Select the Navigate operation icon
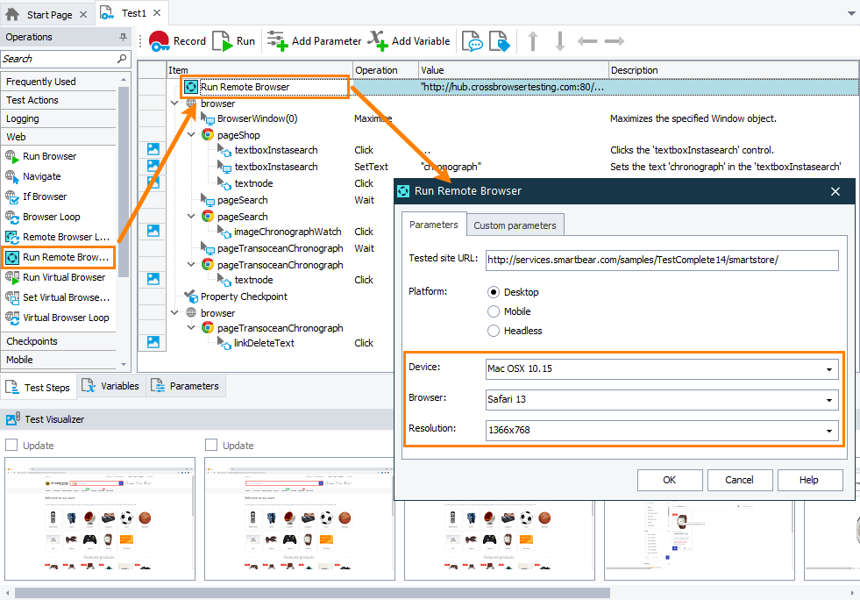 (x=11, y=176)
